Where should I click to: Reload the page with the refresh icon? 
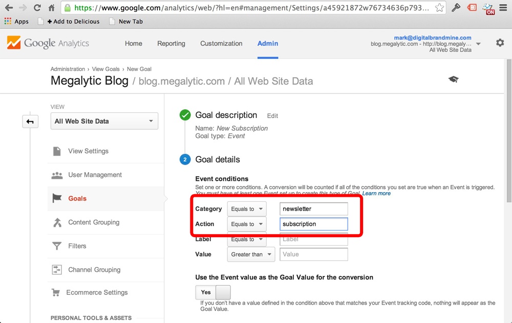(37, 8)
